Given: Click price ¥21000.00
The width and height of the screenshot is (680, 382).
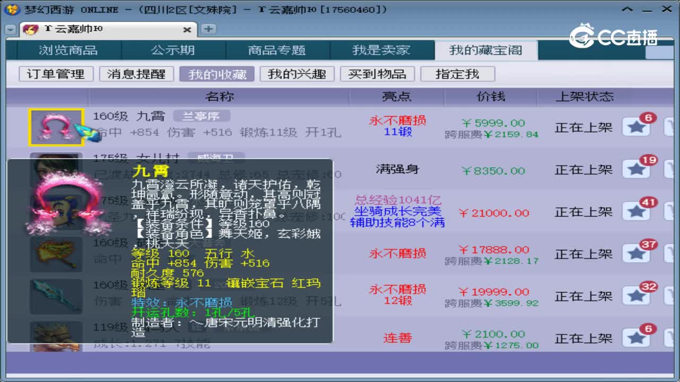Looking at the screenshot, I should pyautogui.click(x=494, y=213).
